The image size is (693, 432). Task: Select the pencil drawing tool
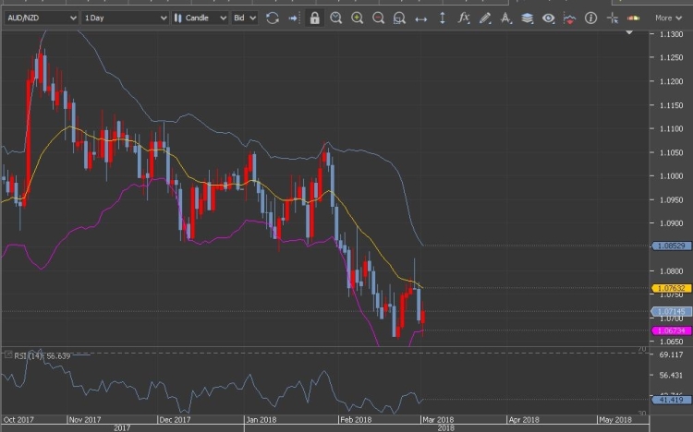485,18
